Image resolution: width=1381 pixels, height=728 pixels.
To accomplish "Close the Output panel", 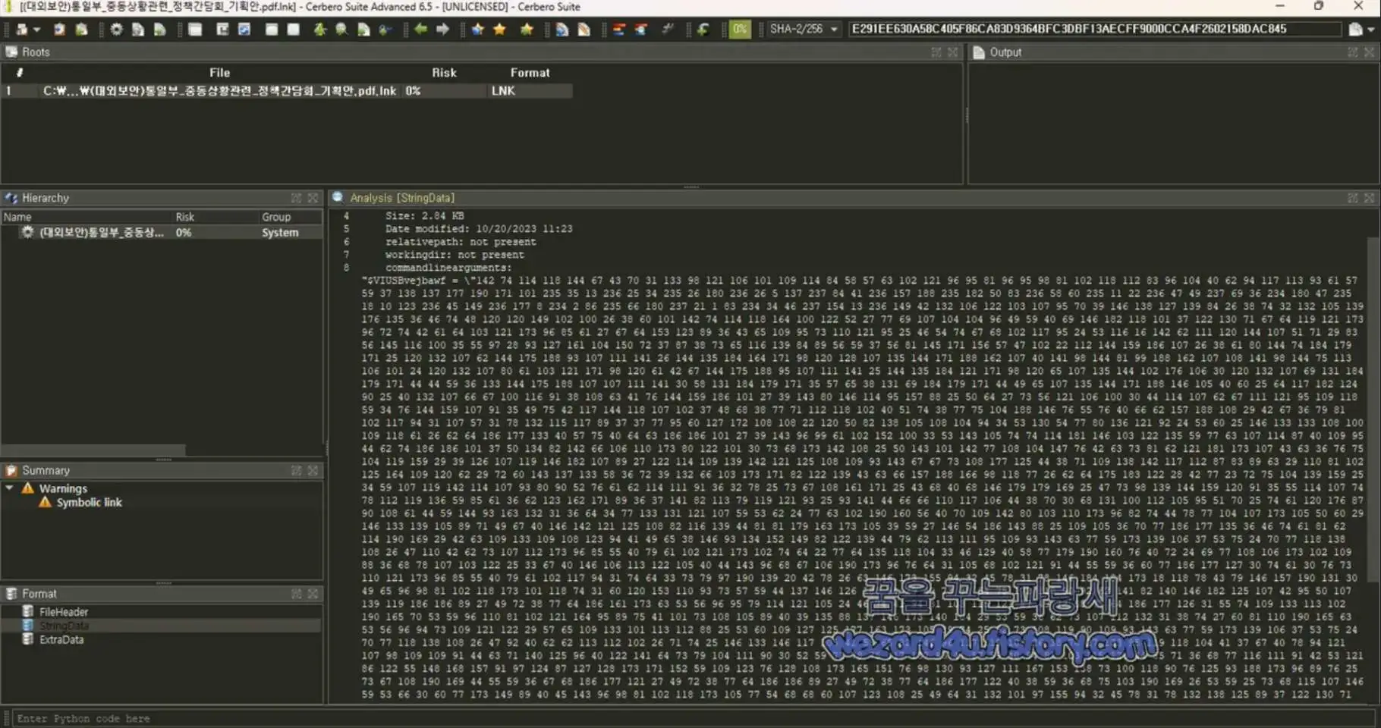I will click(1370, 52).
